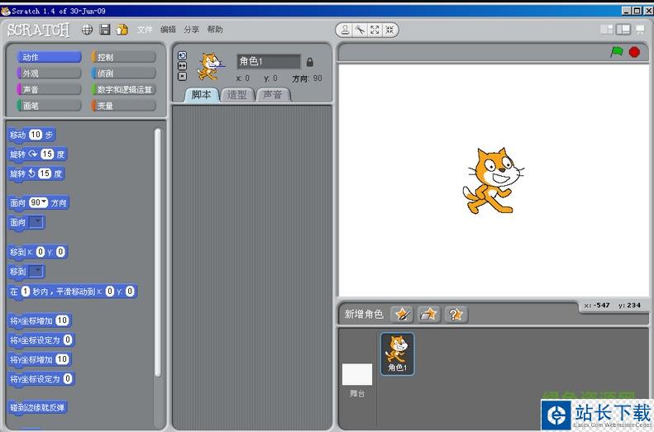The height and width of the screenshot is (432, 654).
Task: Click the 舞台 stage thumbnail
Action: pos(357,380)
